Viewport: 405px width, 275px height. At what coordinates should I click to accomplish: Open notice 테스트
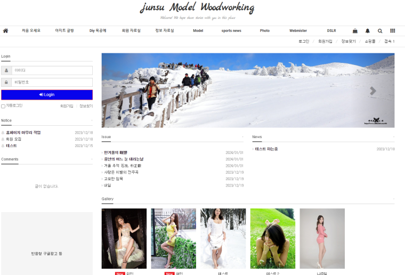click(x=11, y=145)
